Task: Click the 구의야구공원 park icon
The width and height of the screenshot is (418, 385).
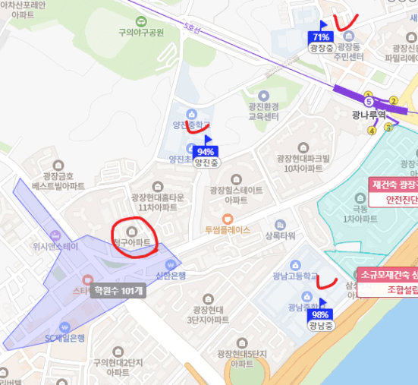Action: (x=141, y=21)
